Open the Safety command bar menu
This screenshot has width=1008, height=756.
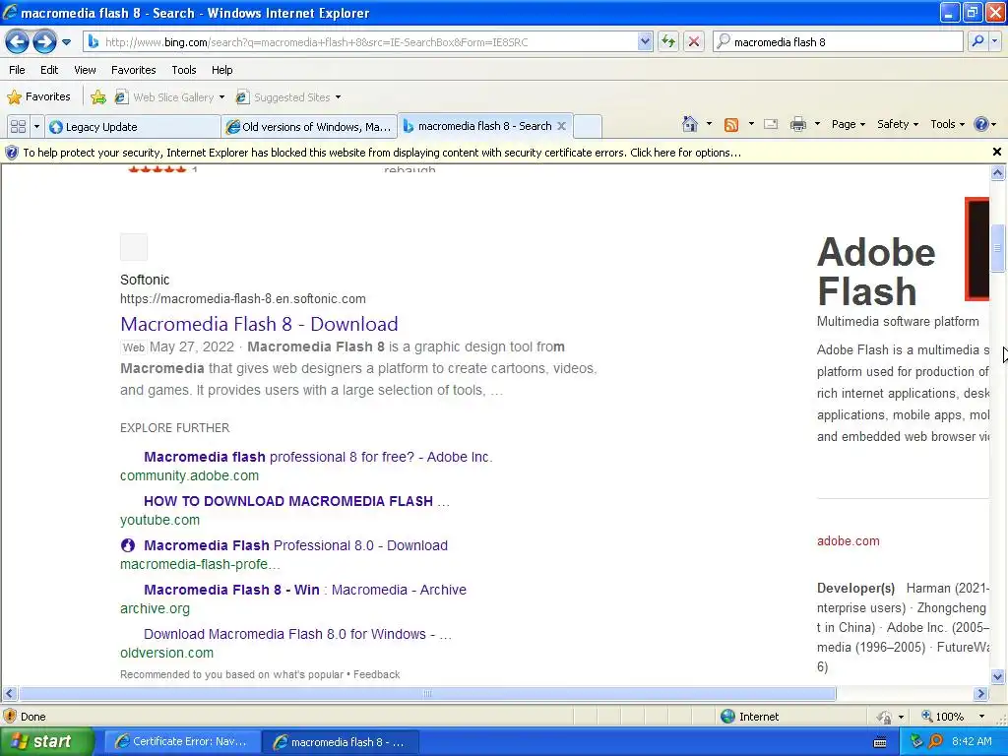898,124
